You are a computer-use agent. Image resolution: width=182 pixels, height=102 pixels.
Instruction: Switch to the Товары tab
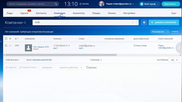(x=96, y=13)
